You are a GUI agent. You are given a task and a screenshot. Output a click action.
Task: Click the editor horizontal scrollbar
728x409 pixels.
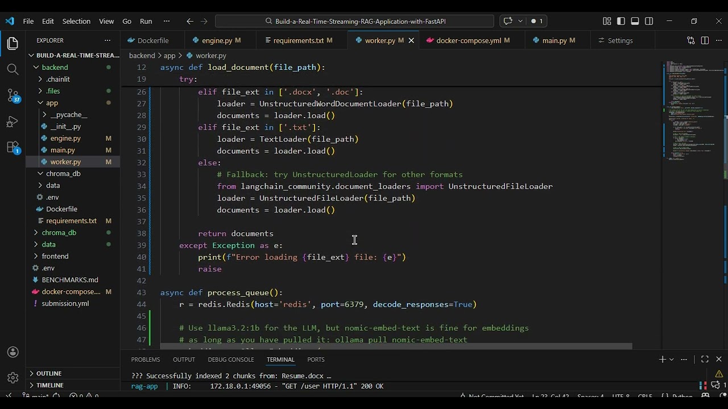pyautogui.click(x=396, y=346)
